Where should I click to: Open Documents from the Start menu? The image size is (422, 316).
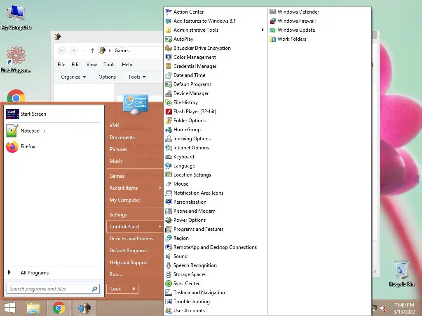122,137
